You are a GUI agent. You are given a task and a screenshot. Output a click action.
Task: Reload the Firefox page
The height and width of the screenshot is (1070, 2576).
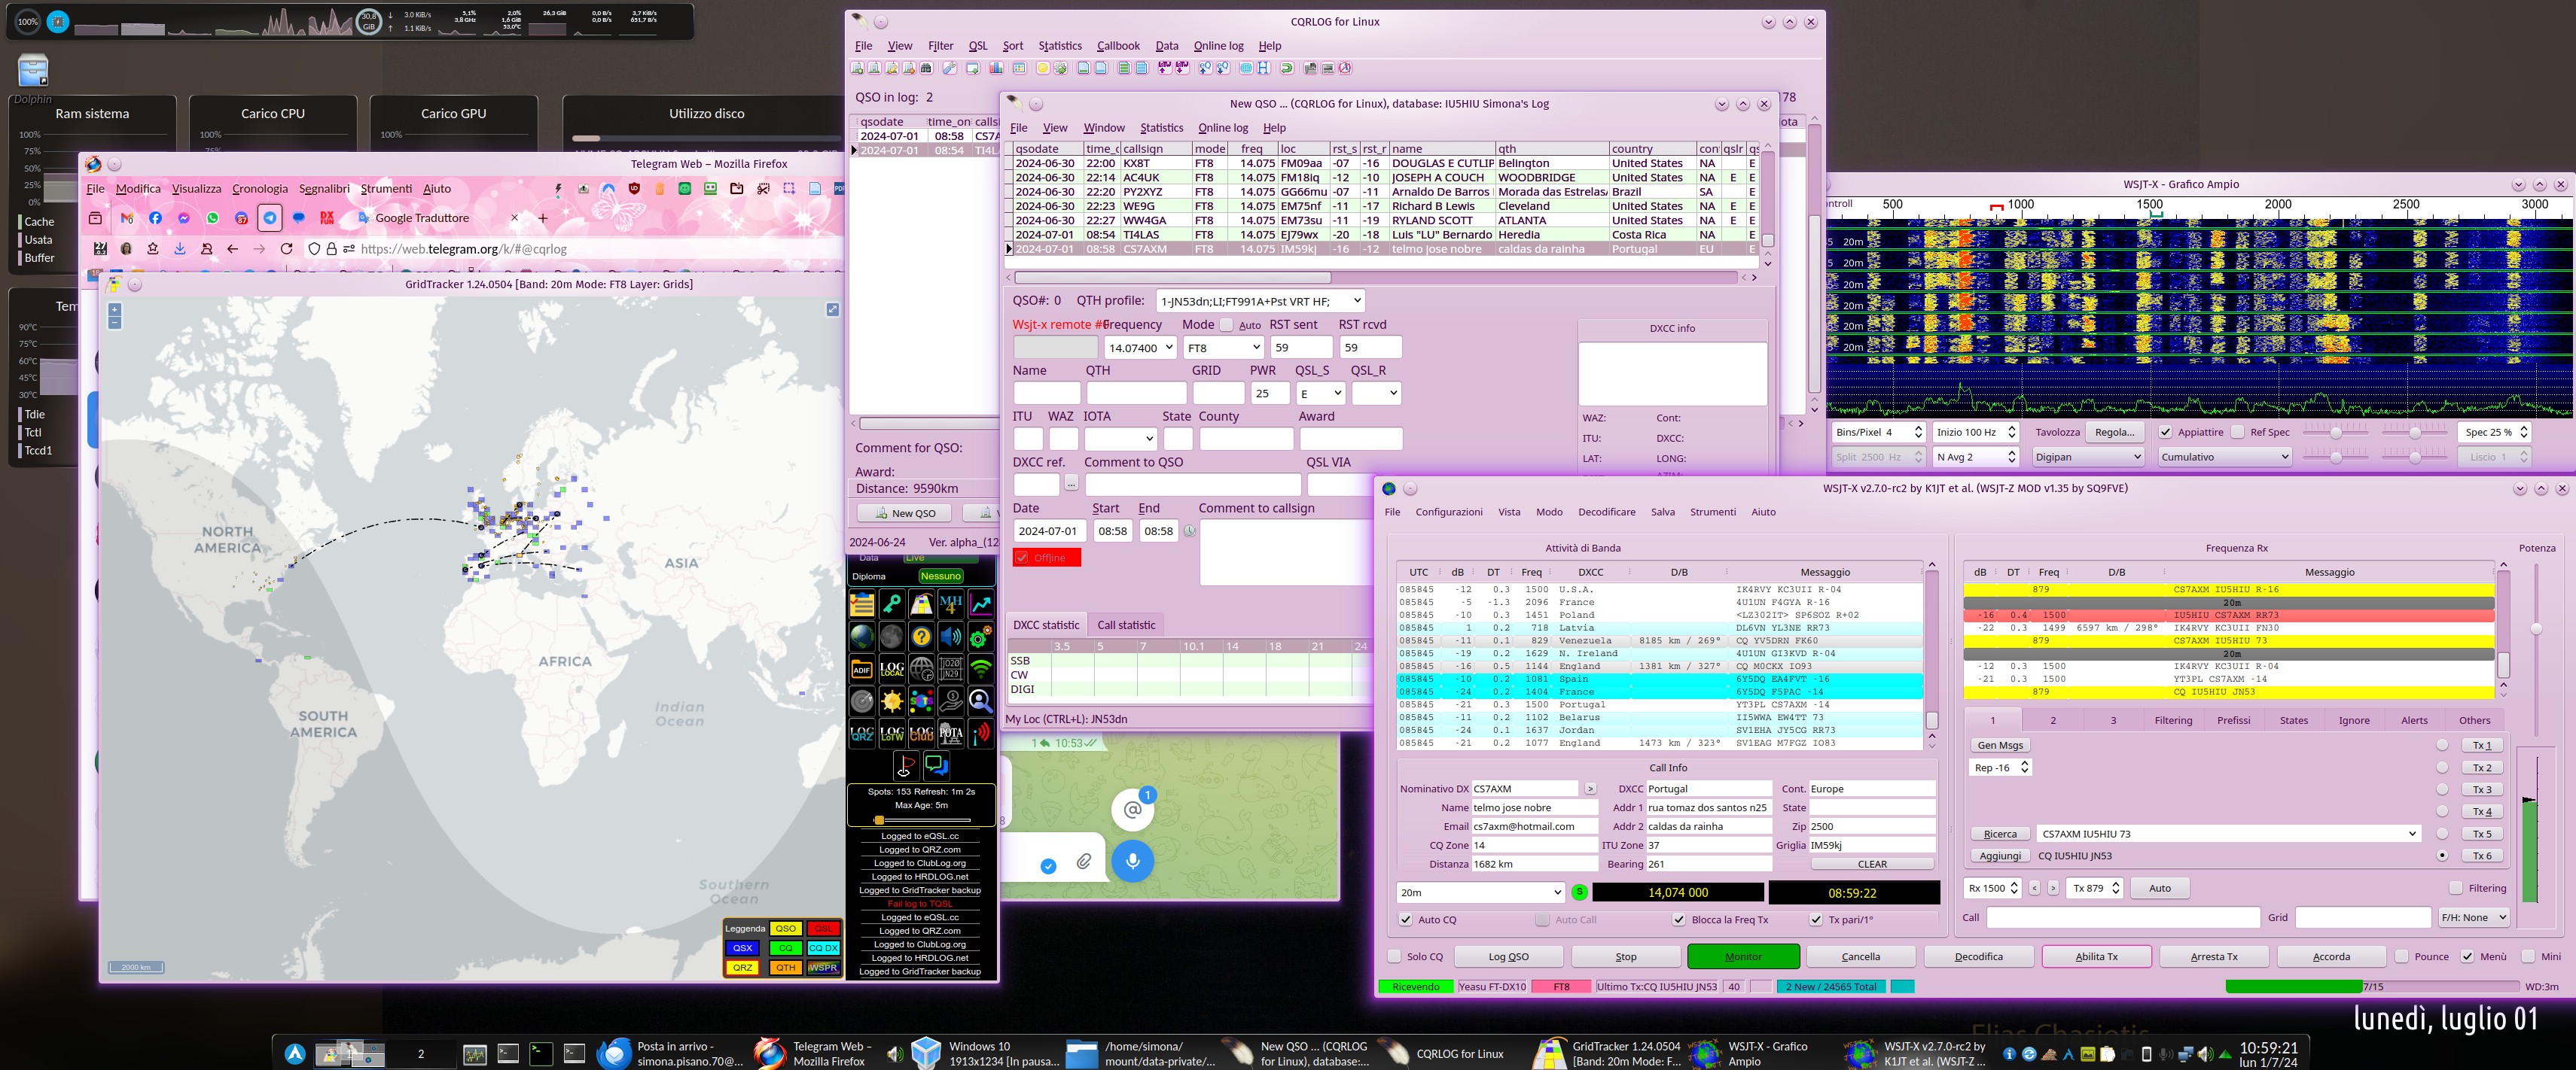pyautogui.click(x=286, y=249)
